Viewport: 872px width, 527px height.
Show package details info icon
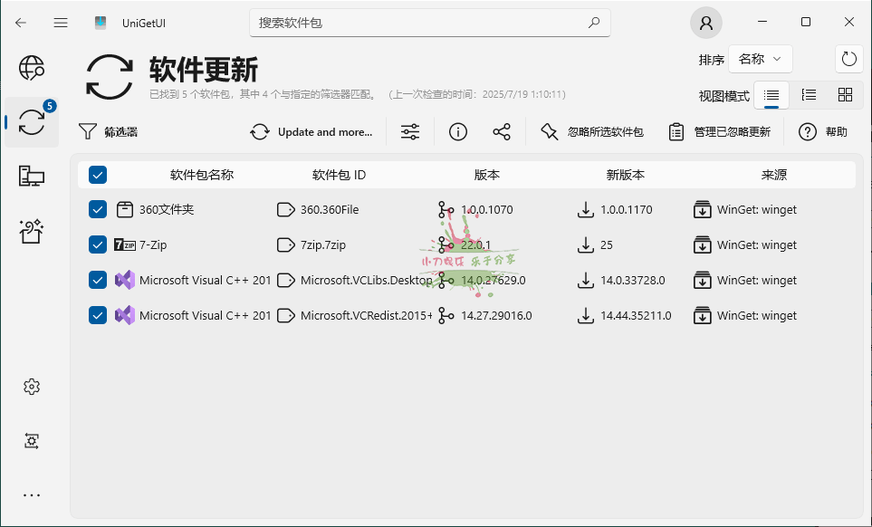click(x=458, y=132)
